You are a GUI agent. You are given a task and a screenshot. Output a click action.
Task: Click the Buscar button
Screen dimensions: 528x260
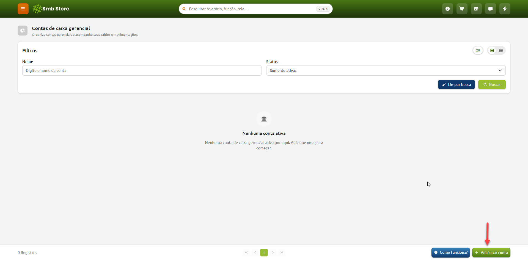(492, 84)
